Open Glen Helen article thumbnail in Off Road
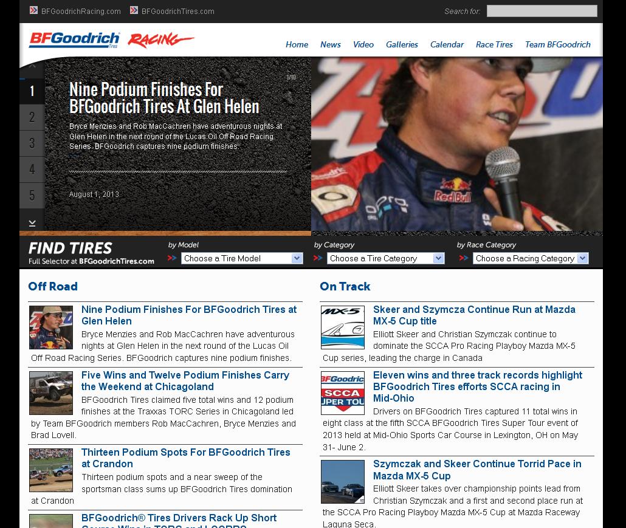Viewport: 626px width, 528px height. 51,327
